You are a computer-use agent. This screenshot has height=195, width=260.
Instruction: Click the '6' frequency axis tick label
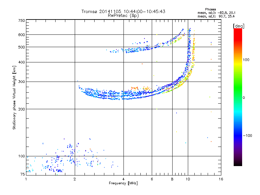tap(152, 179)
